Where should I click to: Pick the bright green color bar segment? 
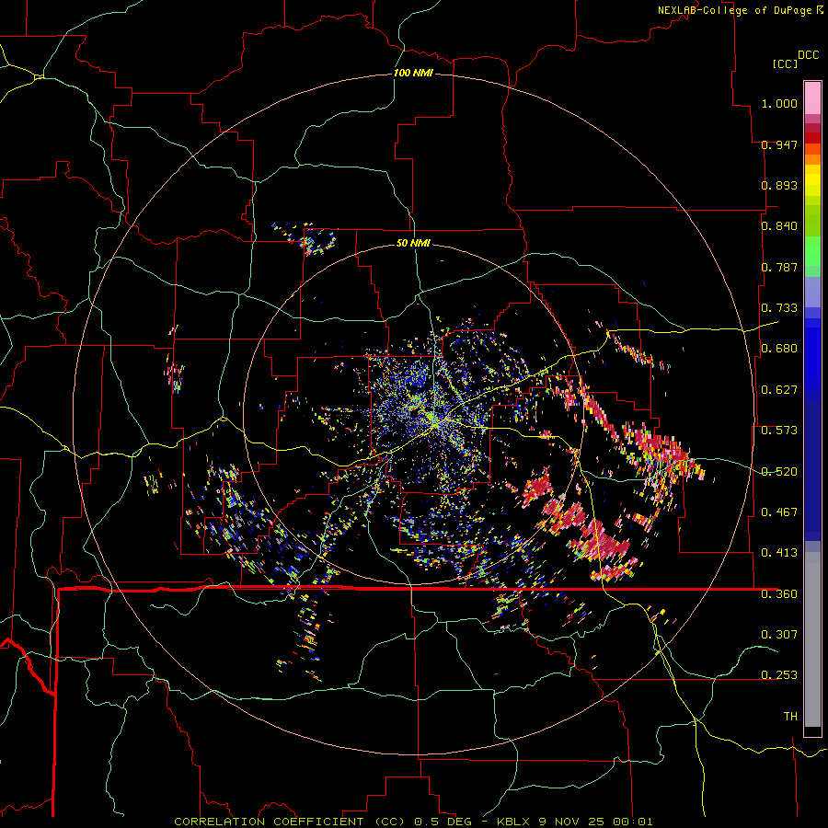pos(812,251)
